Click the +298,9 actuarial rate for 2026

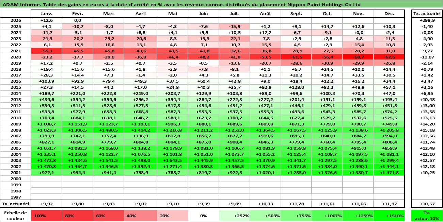click(x=427, y=20)
